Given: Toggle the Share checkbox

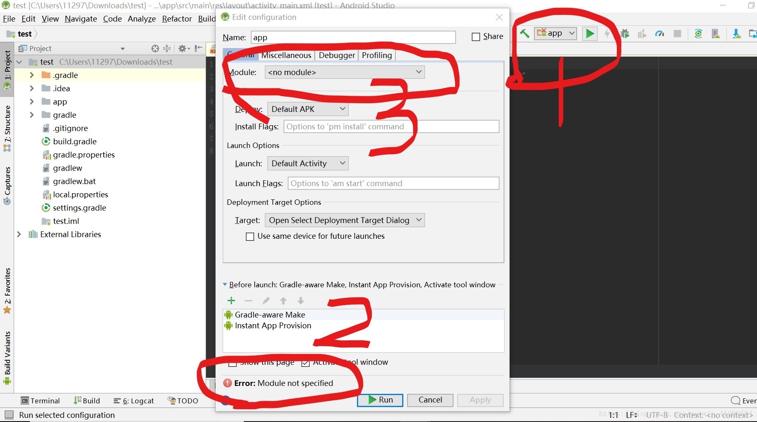Looking at the screenshot, I should (476, 37).
